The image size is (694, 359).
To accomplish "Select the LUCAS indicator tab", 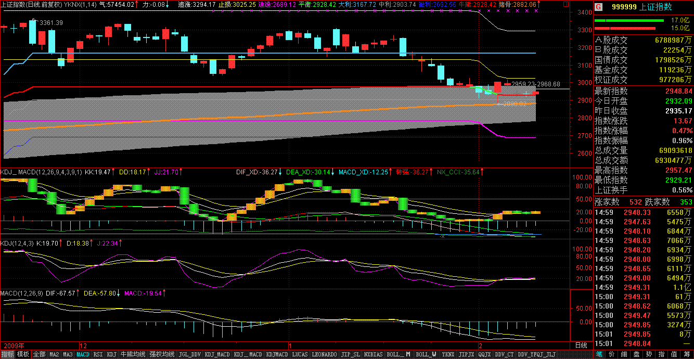I will coord(300,354).
